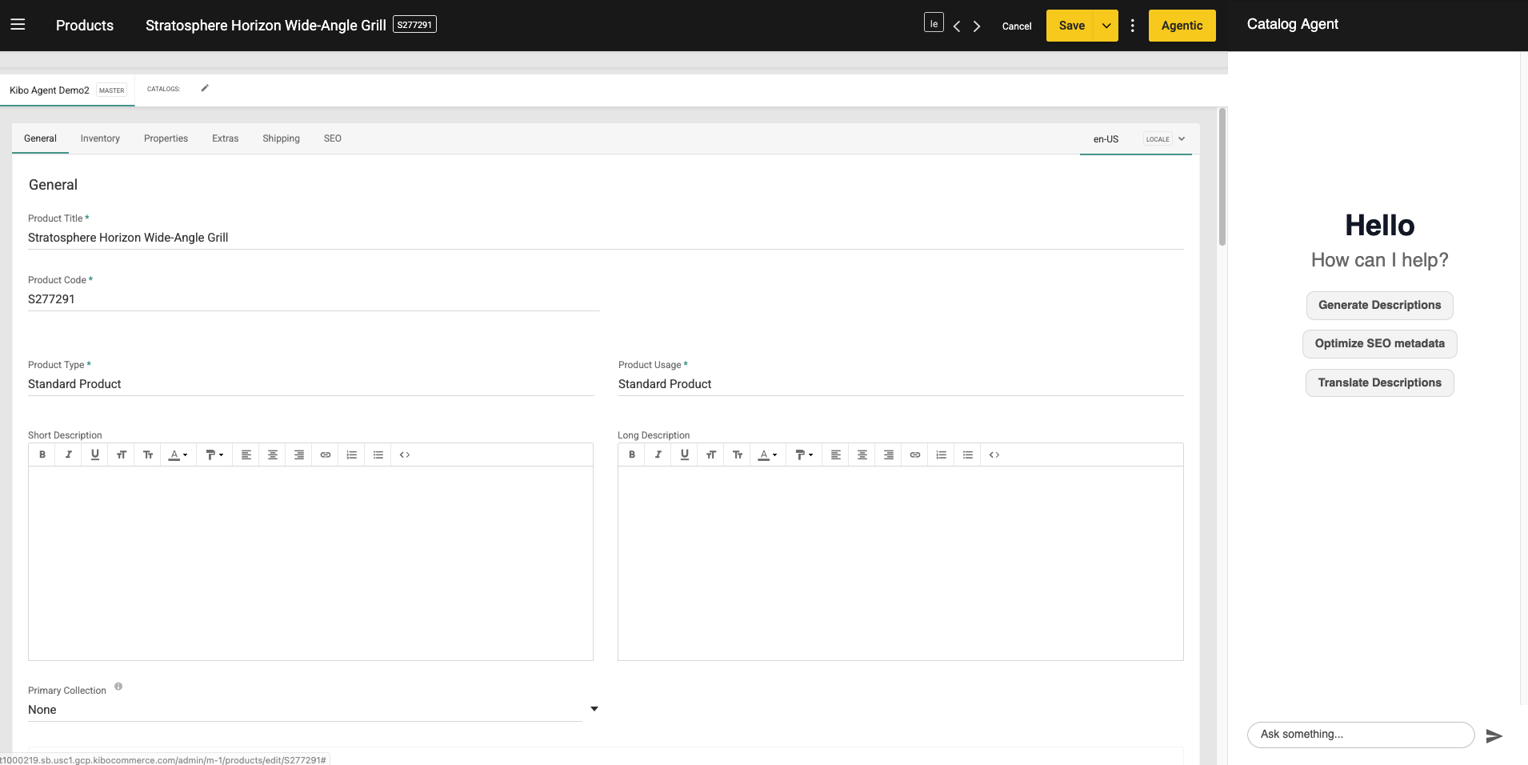Switch to the SEO tab
The image size is (1528, 765).
click(x=333, y=138)
